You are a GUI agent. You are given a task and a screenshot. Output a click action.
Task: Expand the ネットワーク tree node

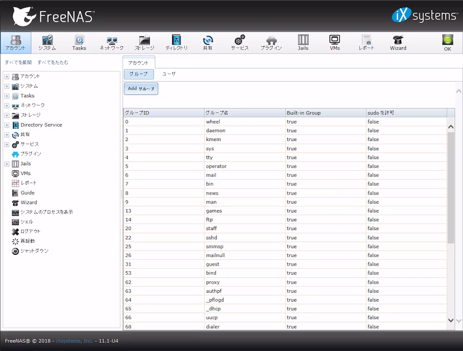7,106
